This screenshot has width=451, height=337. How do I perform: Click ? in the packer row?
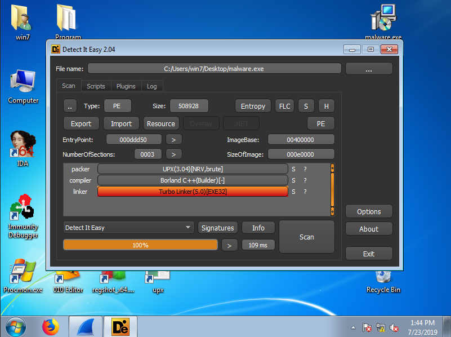[305, 169]
